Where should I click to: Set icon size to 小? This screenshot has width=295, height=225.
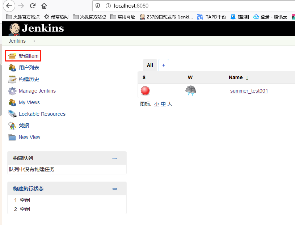(x=156, y=104)
